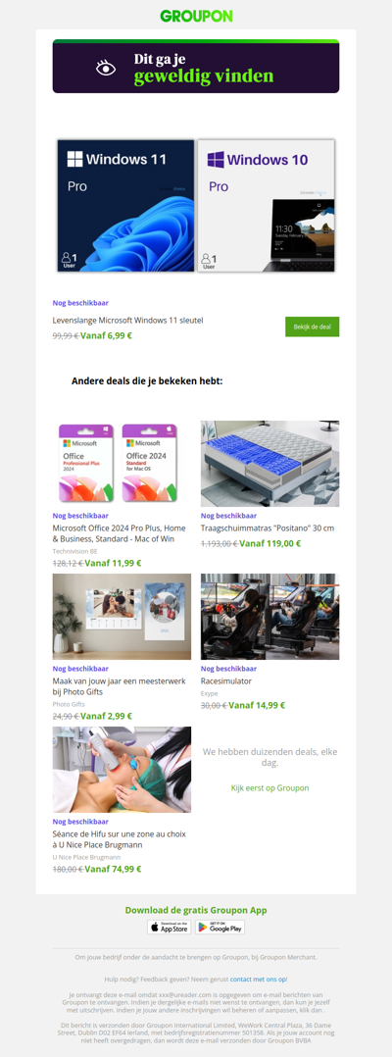Click the 'contact met ons op' link

259,979
